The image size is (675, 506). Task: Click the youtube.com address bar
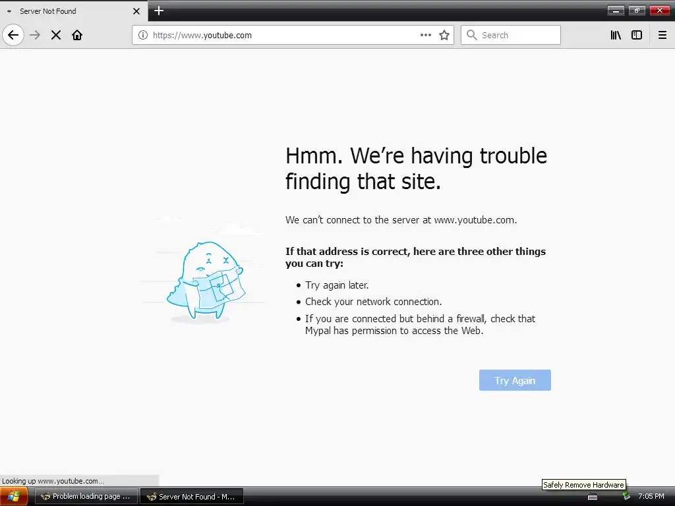pos(293,35)
